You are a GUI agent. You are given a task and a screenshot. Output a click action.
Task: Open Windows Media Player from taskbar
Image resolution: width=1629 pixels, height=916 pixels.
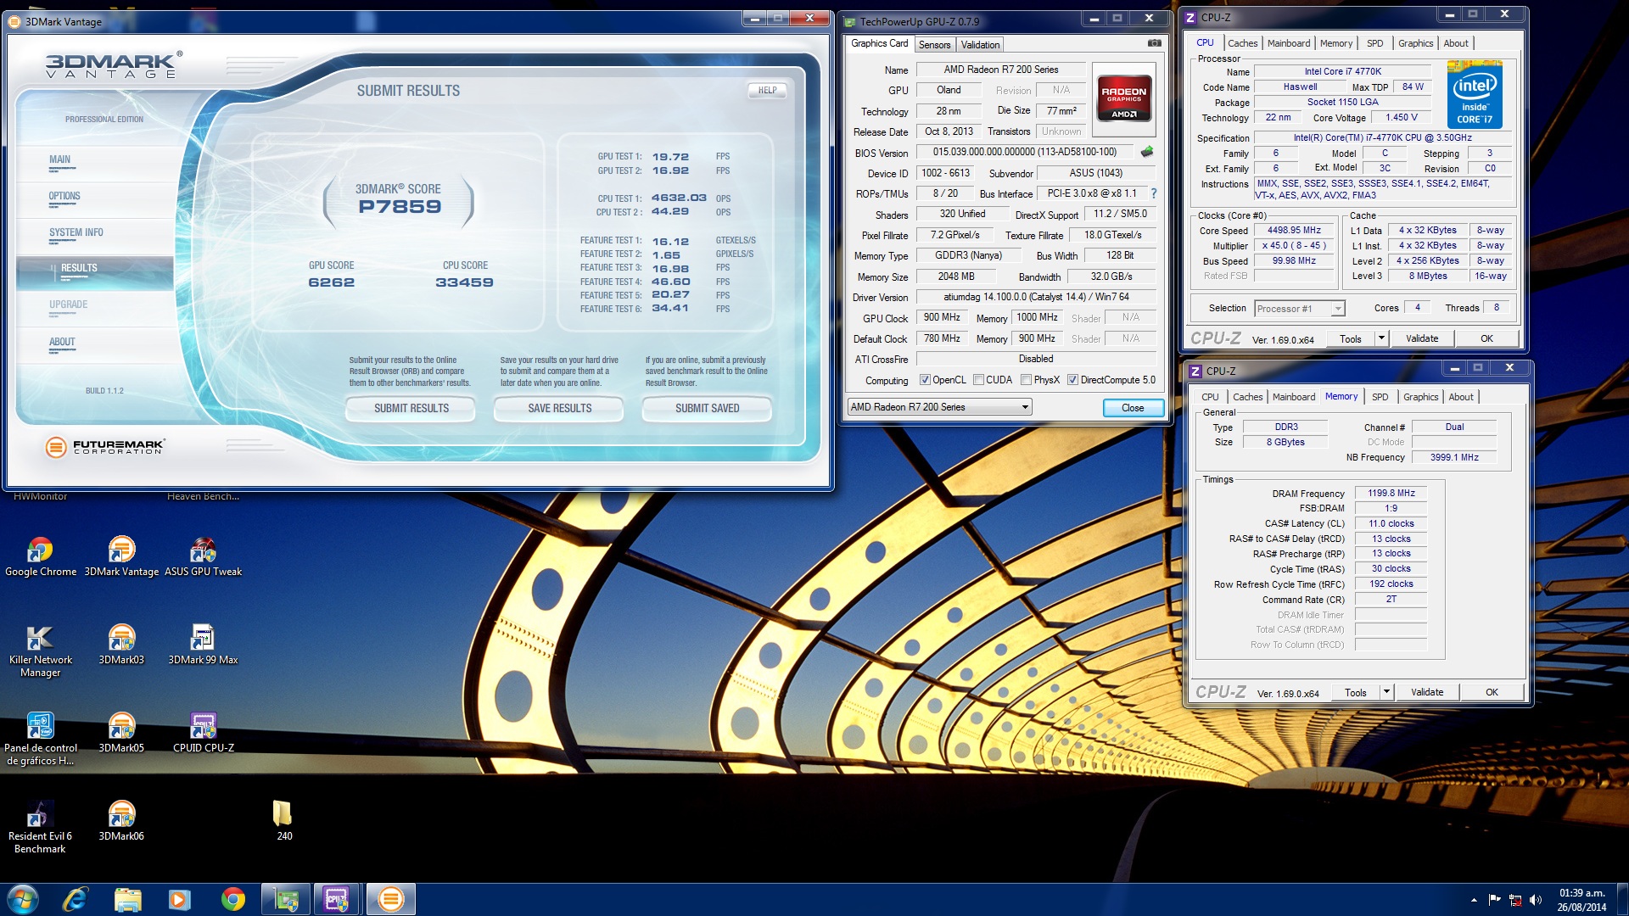point(180,899)
